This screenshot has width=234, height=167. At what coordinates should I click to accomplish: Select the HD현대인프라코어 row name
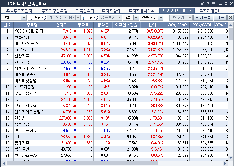(x=30, y=43)
